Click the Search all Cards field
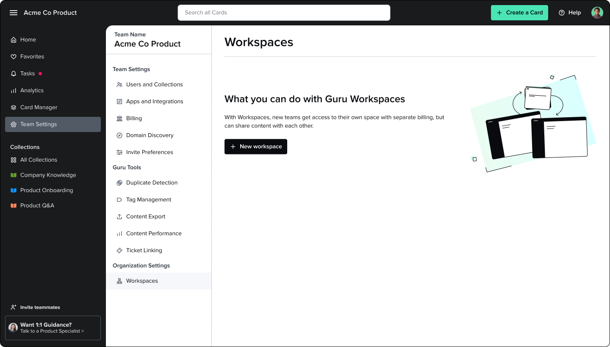Viewport: 610px width, 347px height. pos(284,13)
